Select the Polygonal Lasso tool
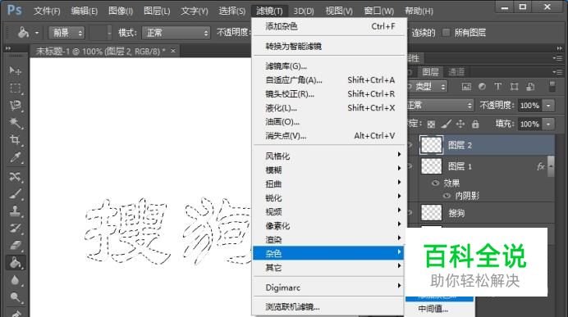Screen dimensions: 568x317 click(x=15, y=105)
